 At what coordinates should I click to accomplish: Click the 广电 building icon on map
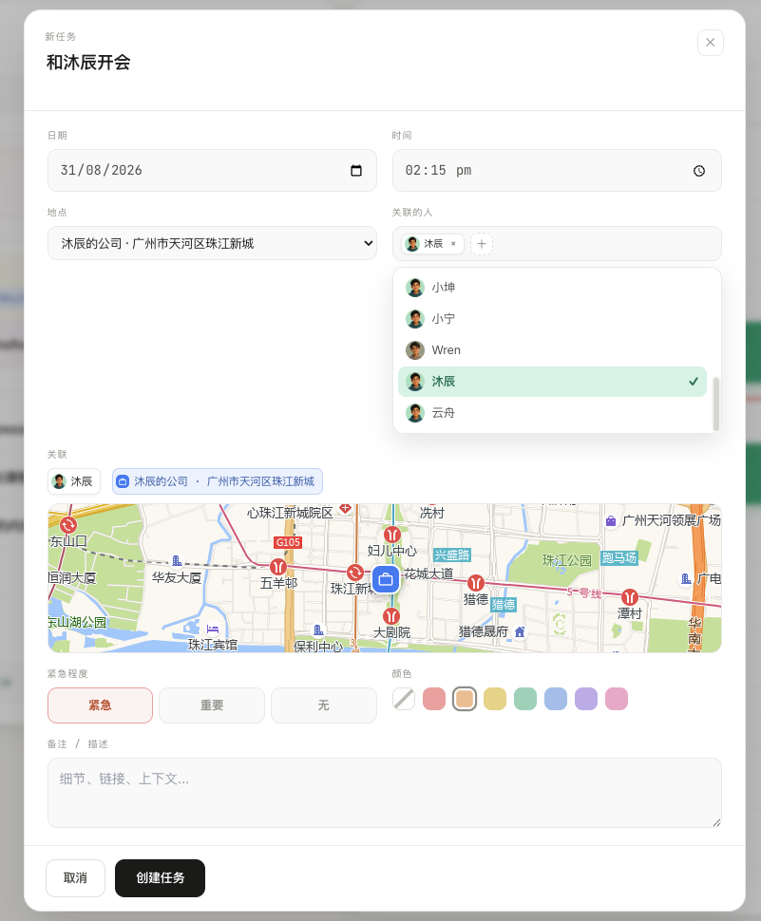point(686,578)
